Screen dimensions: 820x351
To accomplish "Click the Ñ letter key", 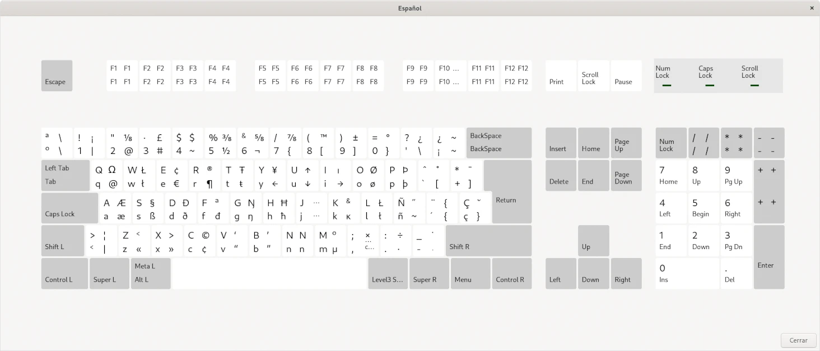I will coord(409,209).
